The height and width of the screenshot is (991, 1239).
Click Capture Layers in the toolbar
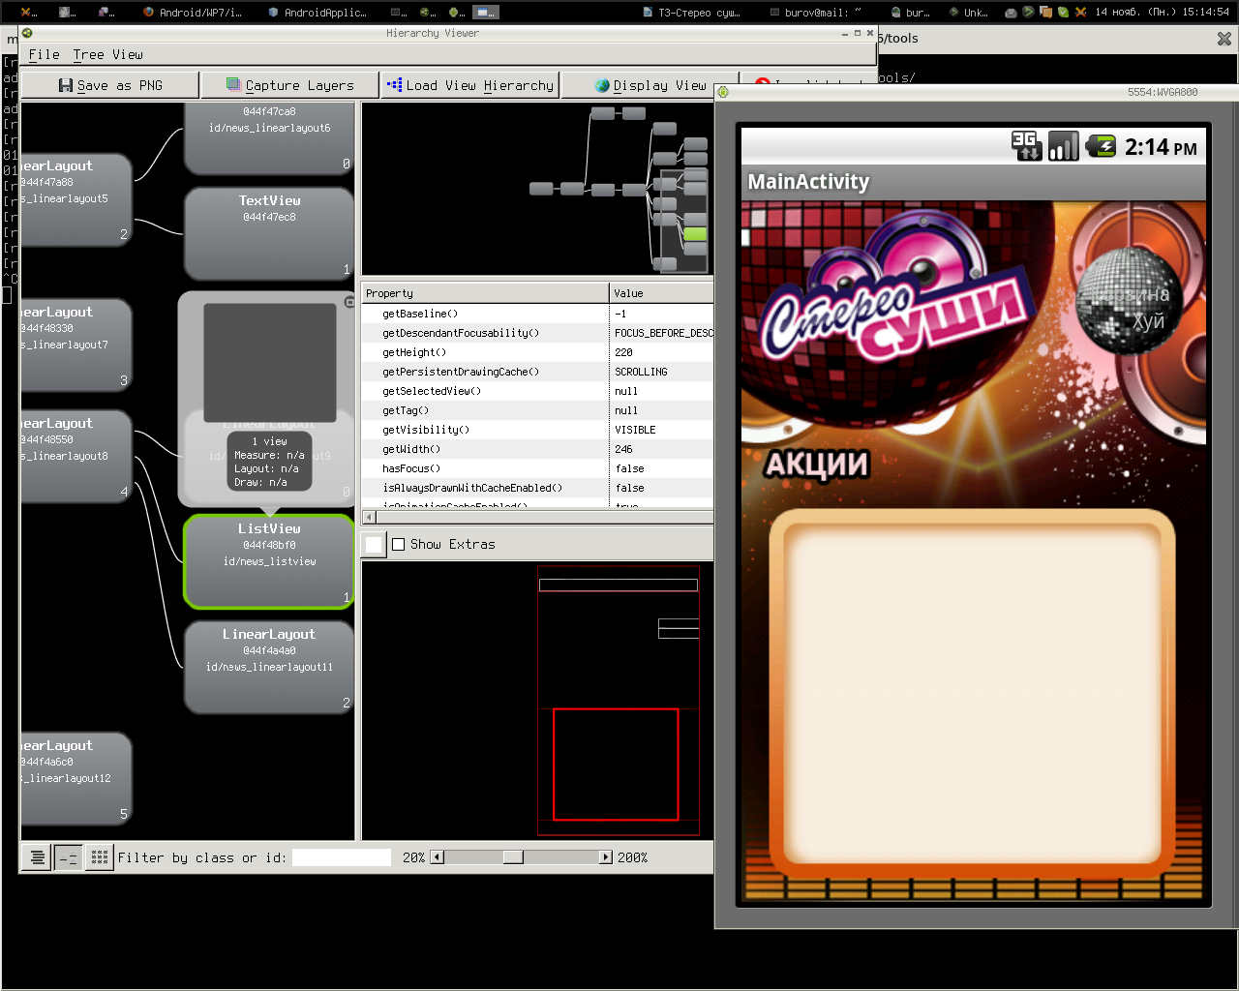coord(290,85)
